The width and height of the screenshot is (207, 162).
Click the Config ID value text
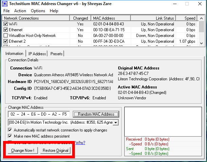click(73, 88)
